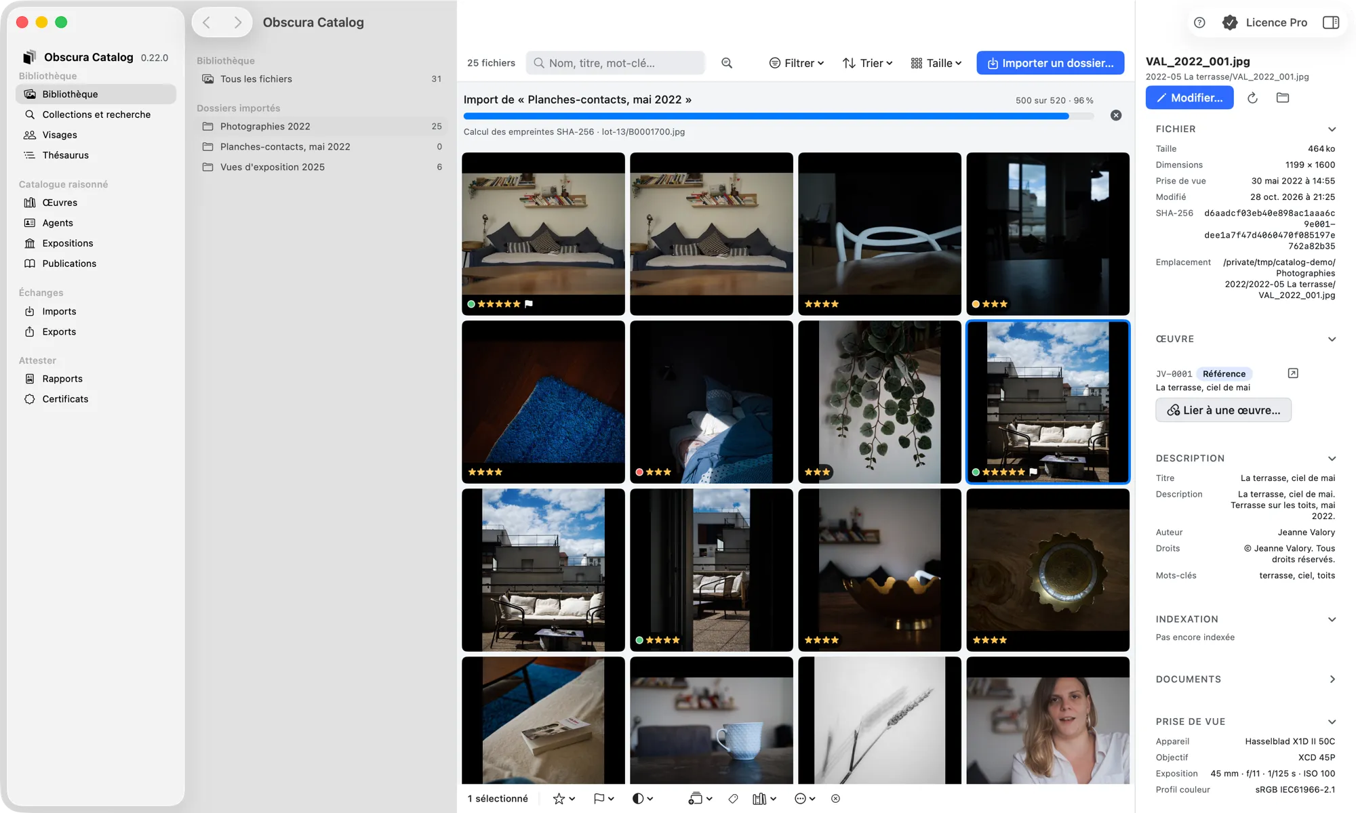Open the Taille thumbnail size dropdown

936,63
